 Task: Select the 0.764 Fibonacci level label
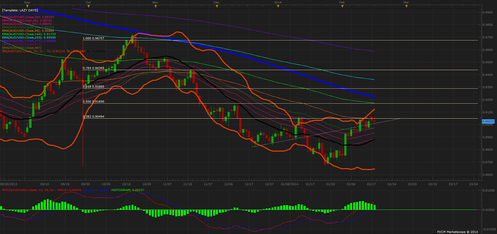tap(93, 68)
